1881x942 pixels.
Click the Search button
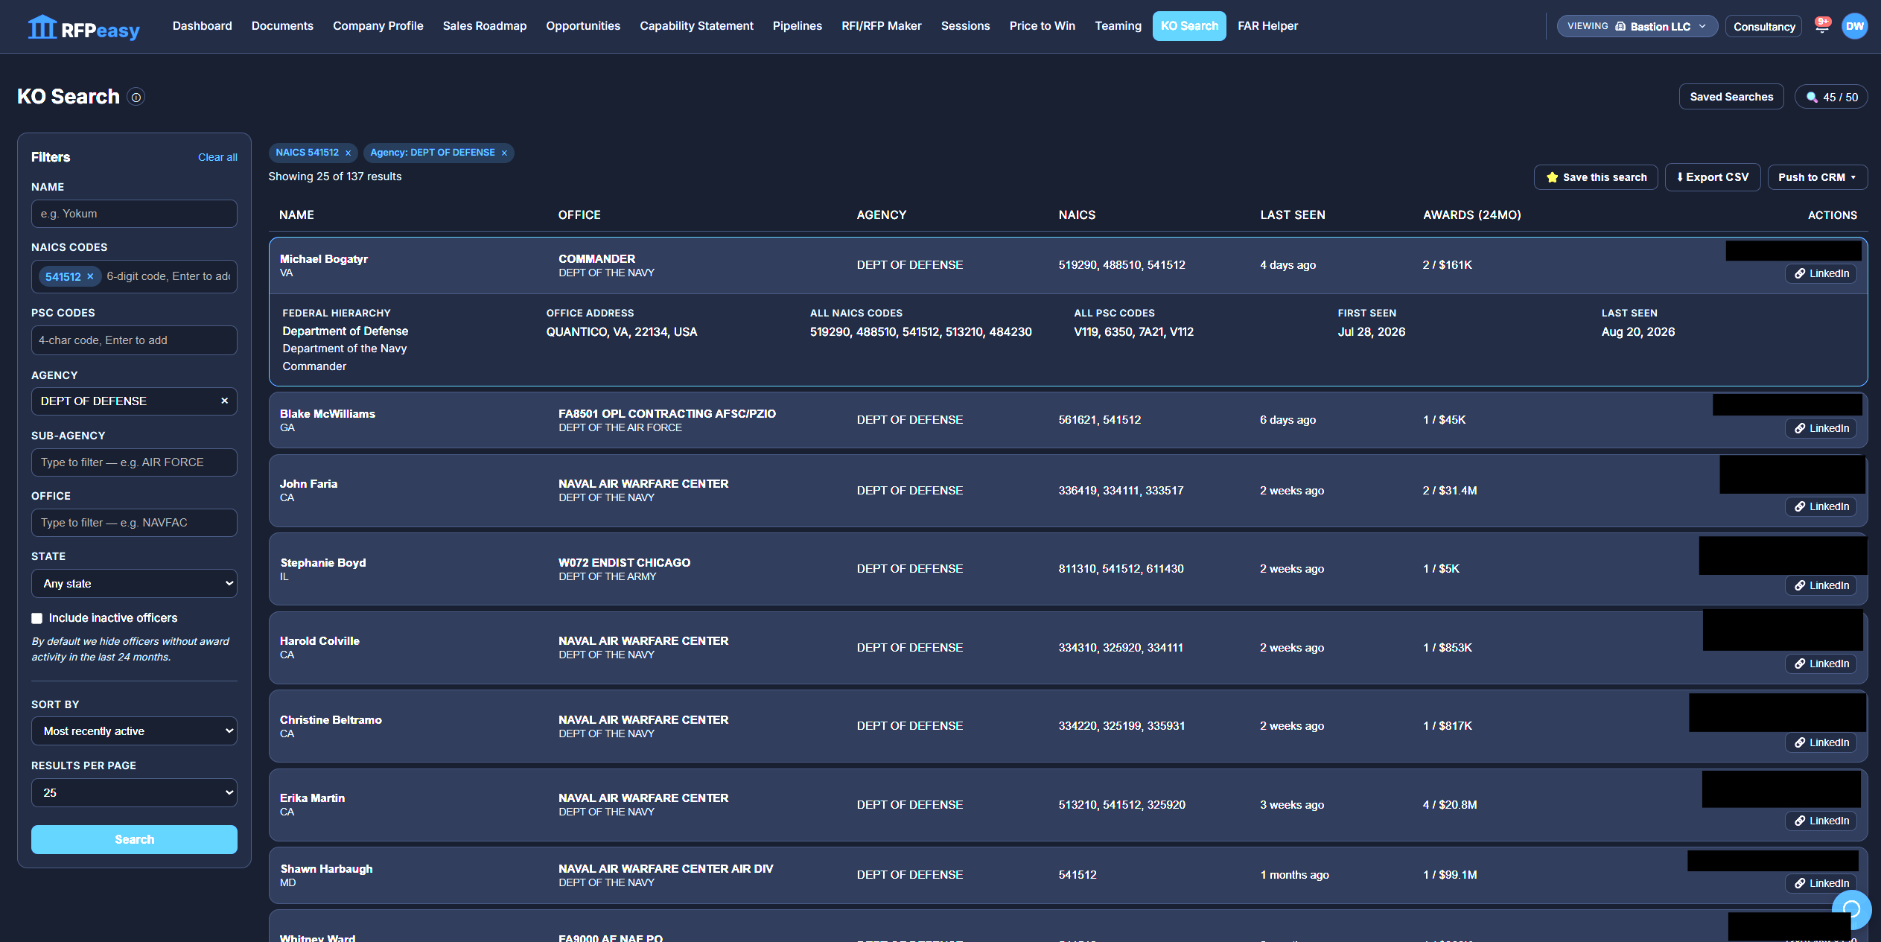pos(134,839)
